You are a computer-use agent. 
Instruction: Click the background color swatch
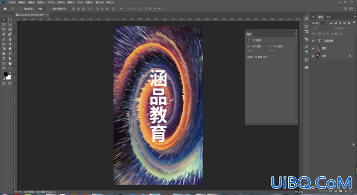coord(9,77)
